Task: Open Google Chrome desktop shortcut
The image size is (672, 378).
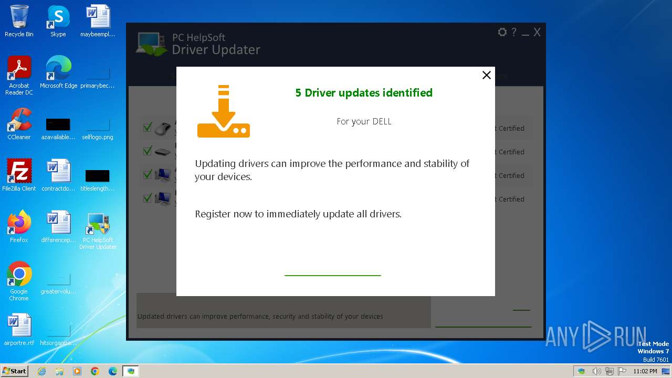Action: (x=19, y=281)
